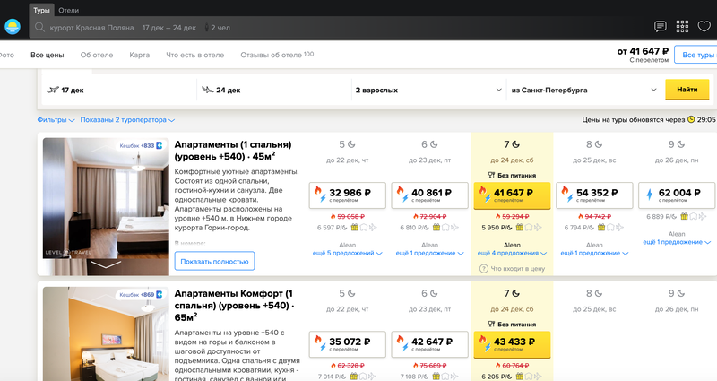
Task: Switch to the Туры tab
Action: tap(41, 10)
